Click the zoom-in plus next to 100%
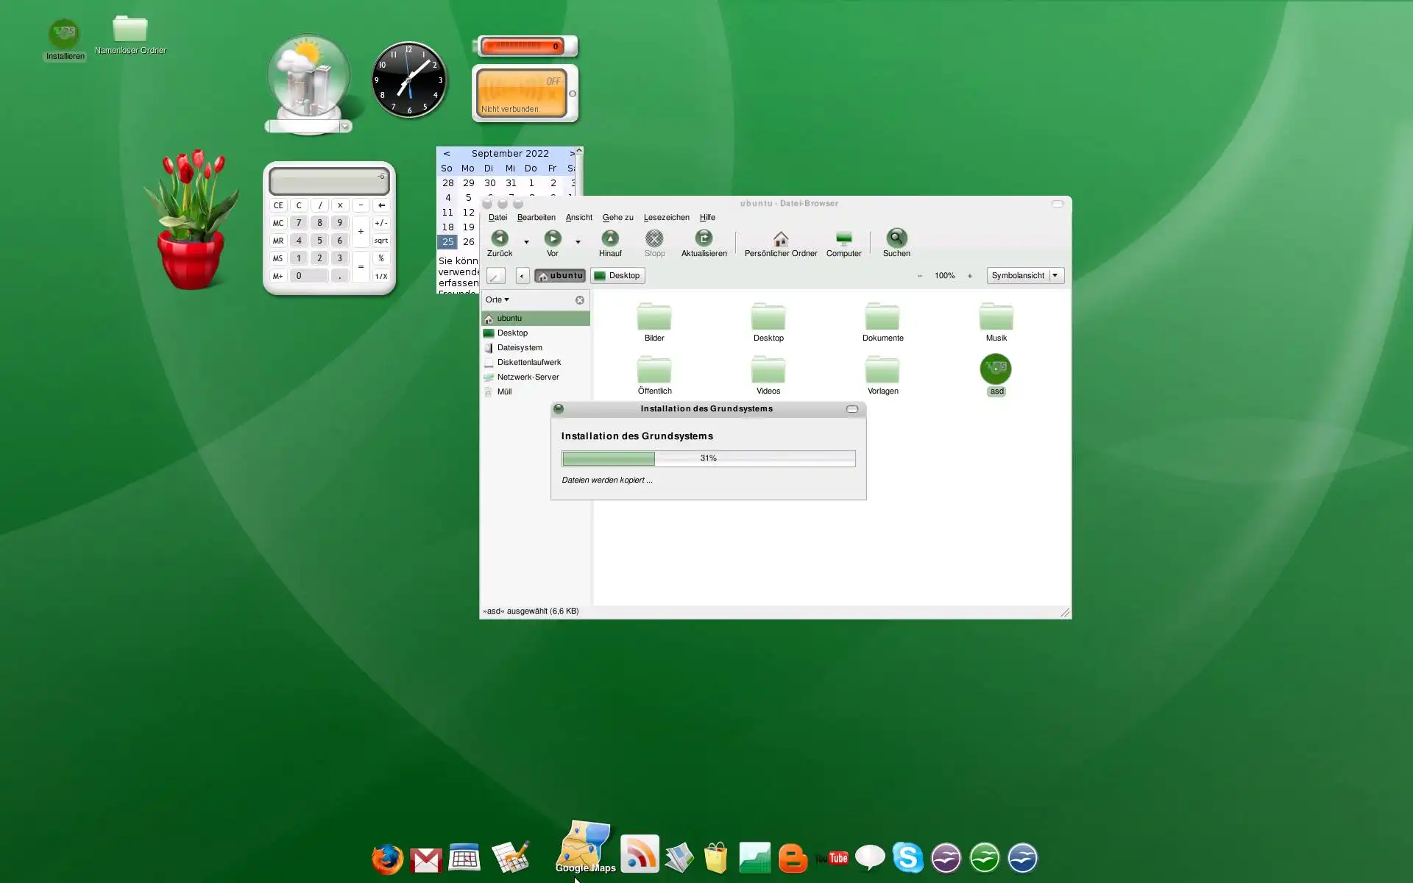 tap(970, 276)
